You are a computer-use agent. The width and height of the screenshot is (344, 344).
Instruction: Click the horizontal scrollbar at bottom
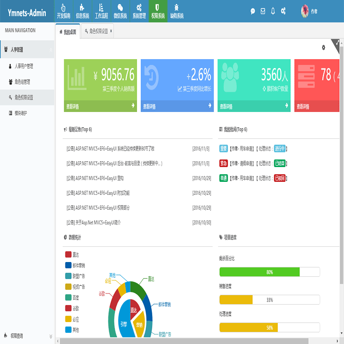(x=184, y=341)
